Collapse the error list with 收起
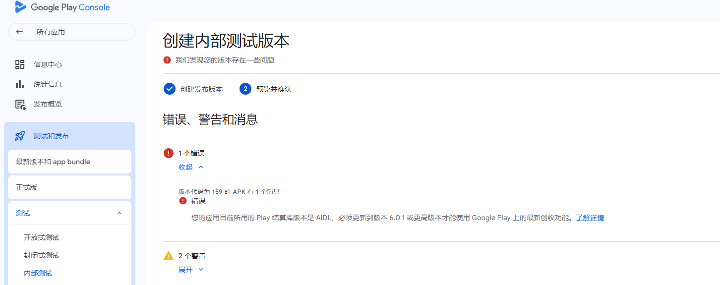720x285 pixels. (191, 167)
